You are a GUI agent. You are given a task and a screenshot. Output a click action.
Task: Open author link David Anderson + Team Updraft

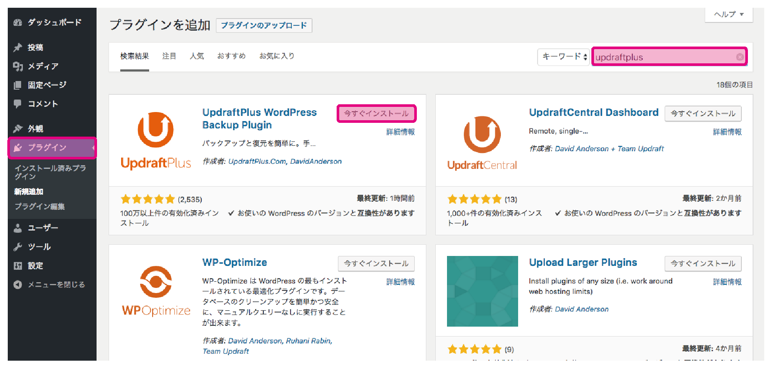609,149
